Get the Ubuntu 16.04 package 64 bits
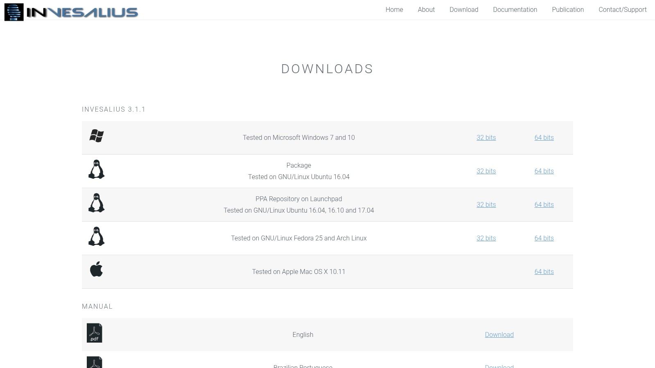Viewport: 655px width, 368px height. [544, 171]
